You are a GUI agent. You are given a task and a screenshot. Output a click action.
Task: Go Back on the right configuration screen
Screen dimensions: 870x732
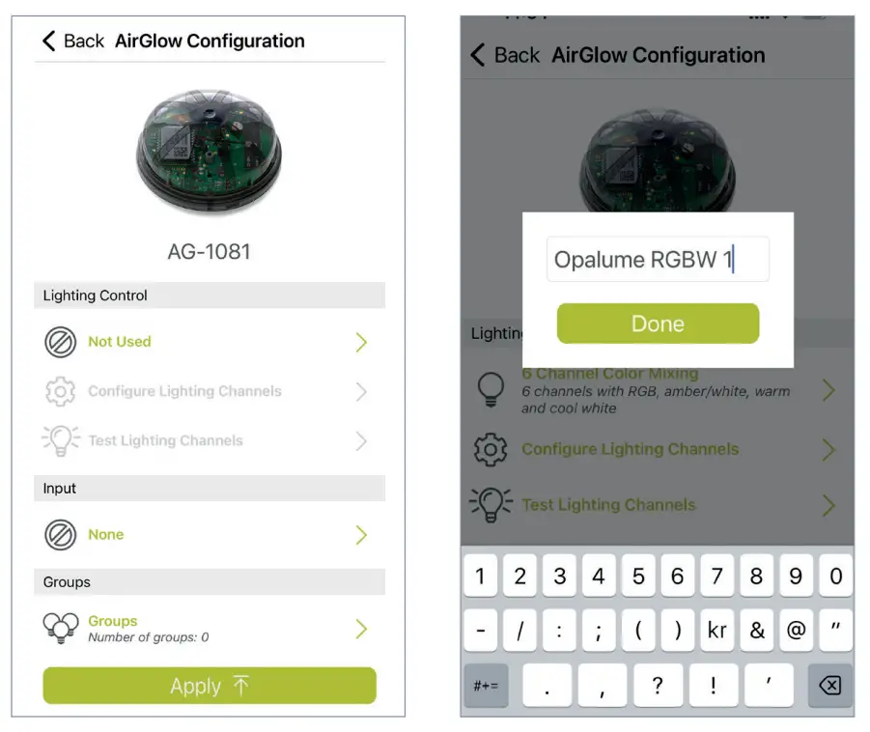pyautogui.click(x=505, y=55)
